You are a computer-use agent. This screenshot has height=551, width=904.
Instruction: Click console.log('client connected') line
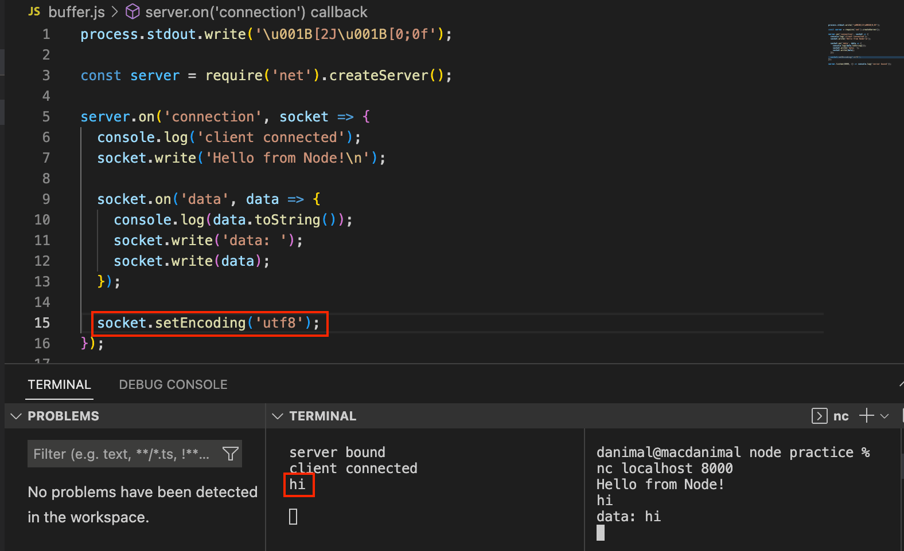coord(229,137)
